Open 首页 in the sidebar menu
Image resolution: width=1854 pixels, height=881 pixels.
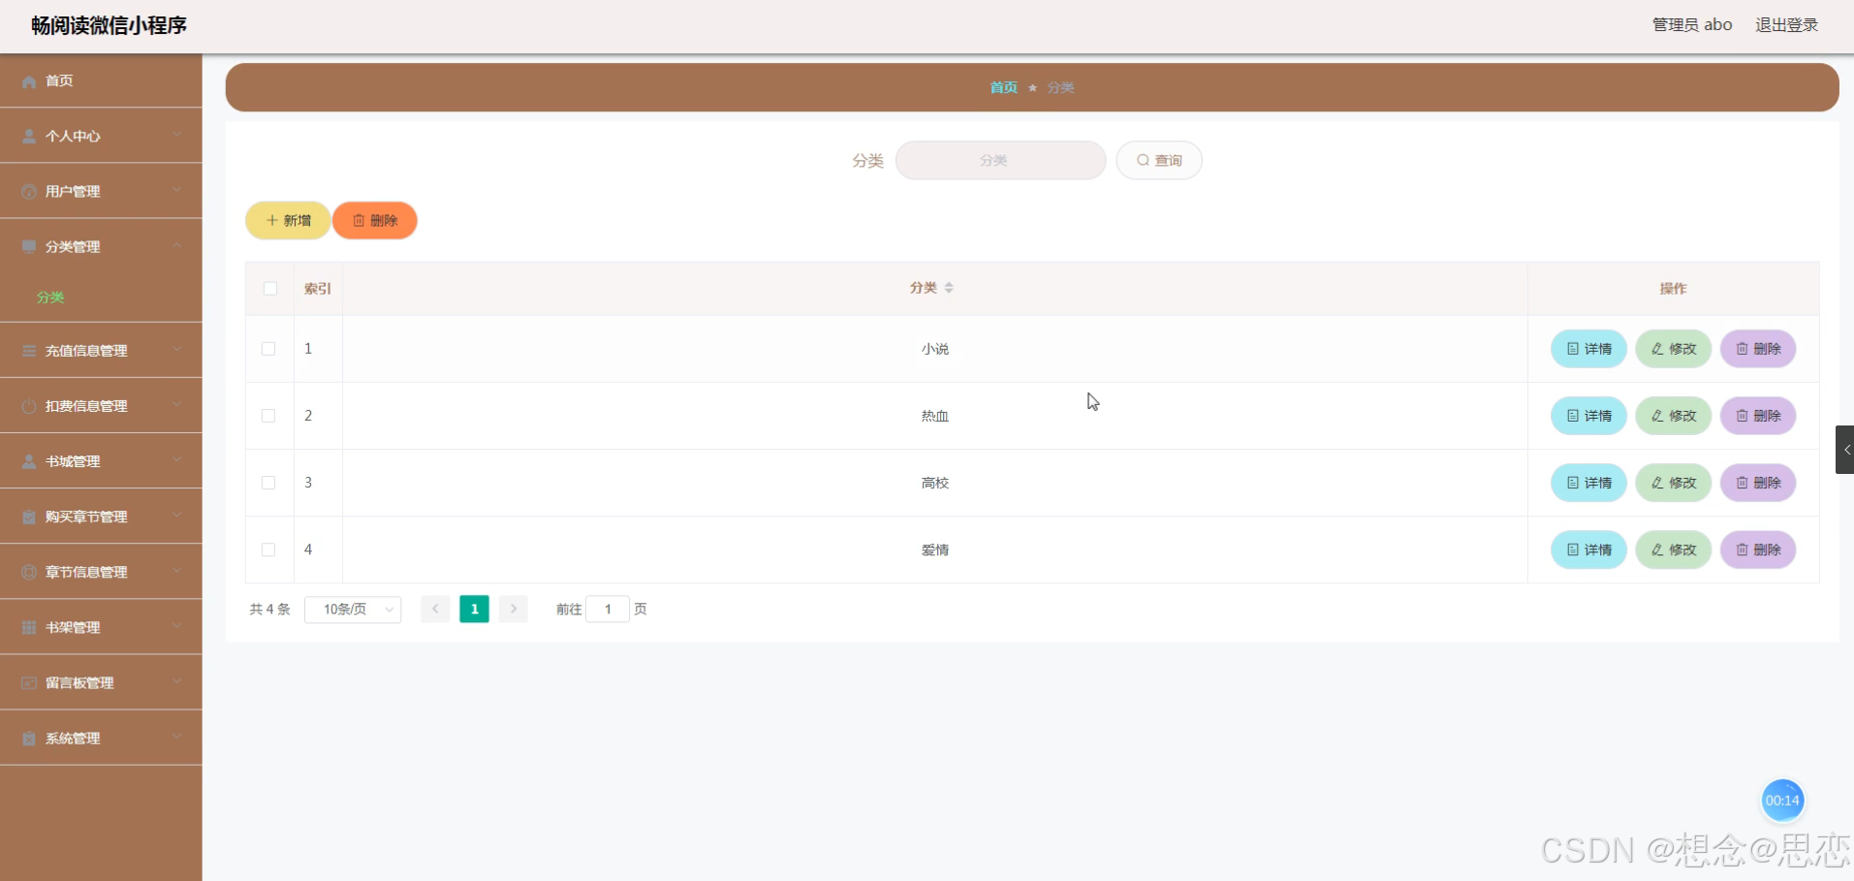101,80
